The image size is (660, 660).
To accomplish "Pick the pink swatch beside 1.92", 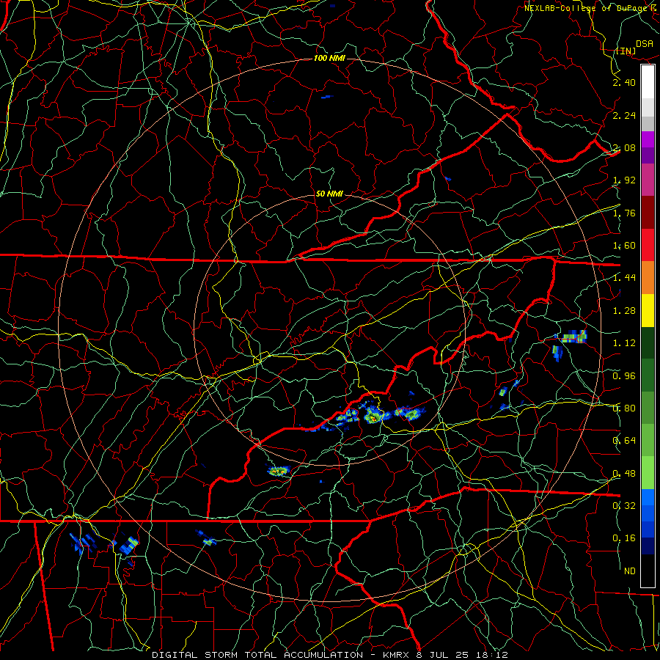I will coord(648,180).
